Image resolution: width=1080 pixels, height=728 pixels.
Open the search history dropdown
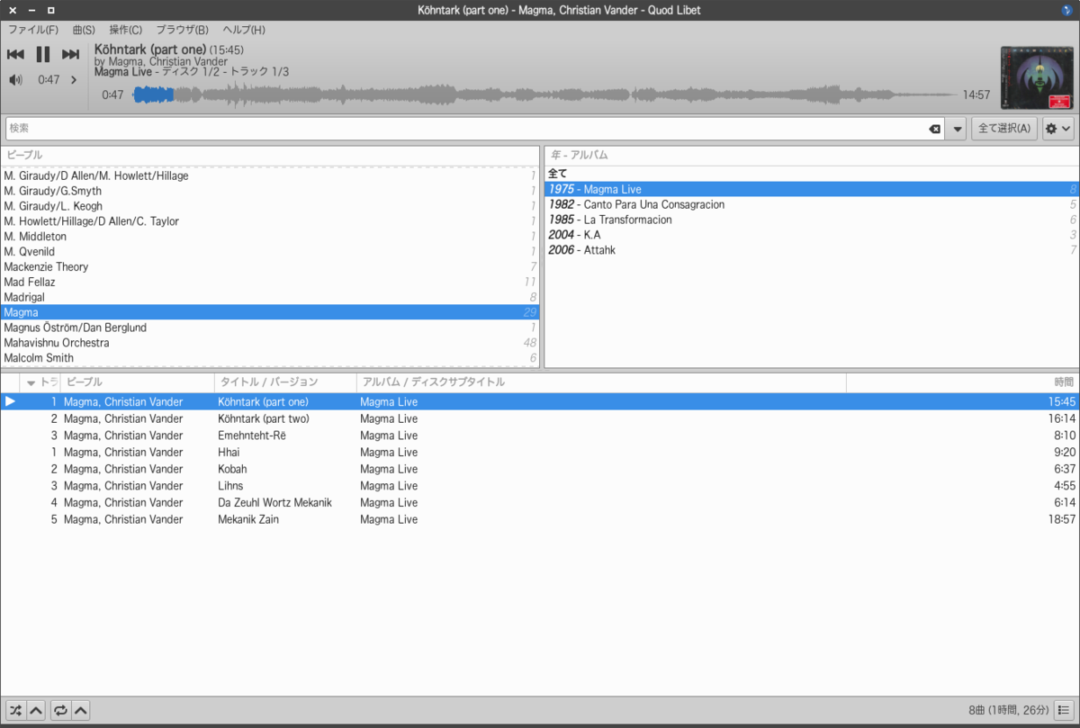(958, 129)
